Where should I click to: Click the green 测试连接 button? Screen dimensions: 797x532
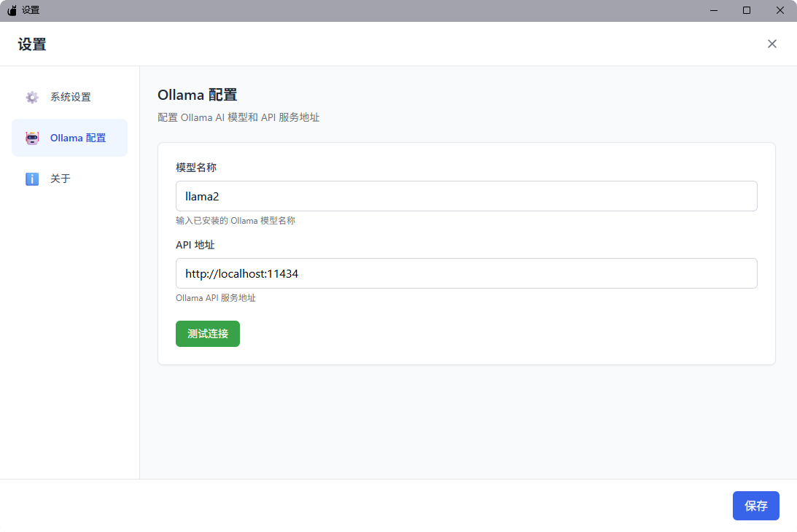click(x=207, y=334)
